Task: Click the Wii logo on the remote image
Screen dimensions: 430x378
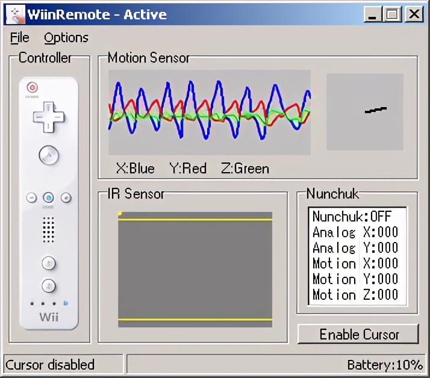Action: pos(49,317)
